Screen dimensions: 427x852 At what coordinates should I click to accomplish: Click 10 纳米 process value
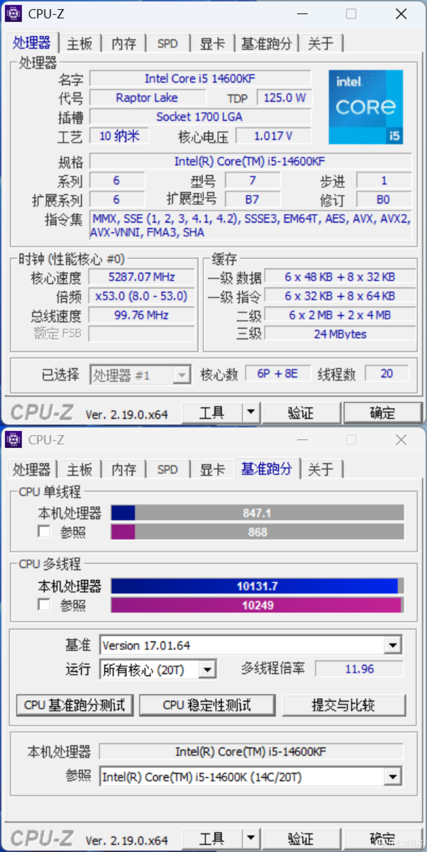(x=119, y=136)
